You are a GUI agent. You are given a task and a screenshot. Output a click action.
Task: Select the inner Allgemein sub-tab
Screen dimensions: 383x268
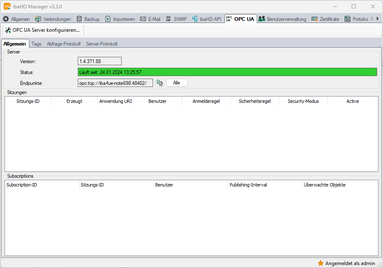15,44
